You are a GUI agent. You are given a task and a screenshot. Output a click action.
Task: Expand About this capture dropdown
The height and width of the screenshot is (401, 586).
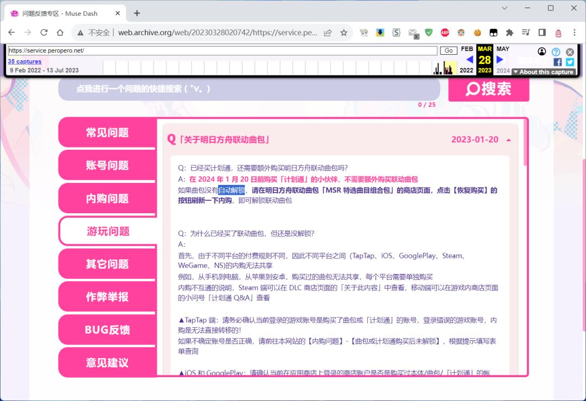[x=544, y=72]
